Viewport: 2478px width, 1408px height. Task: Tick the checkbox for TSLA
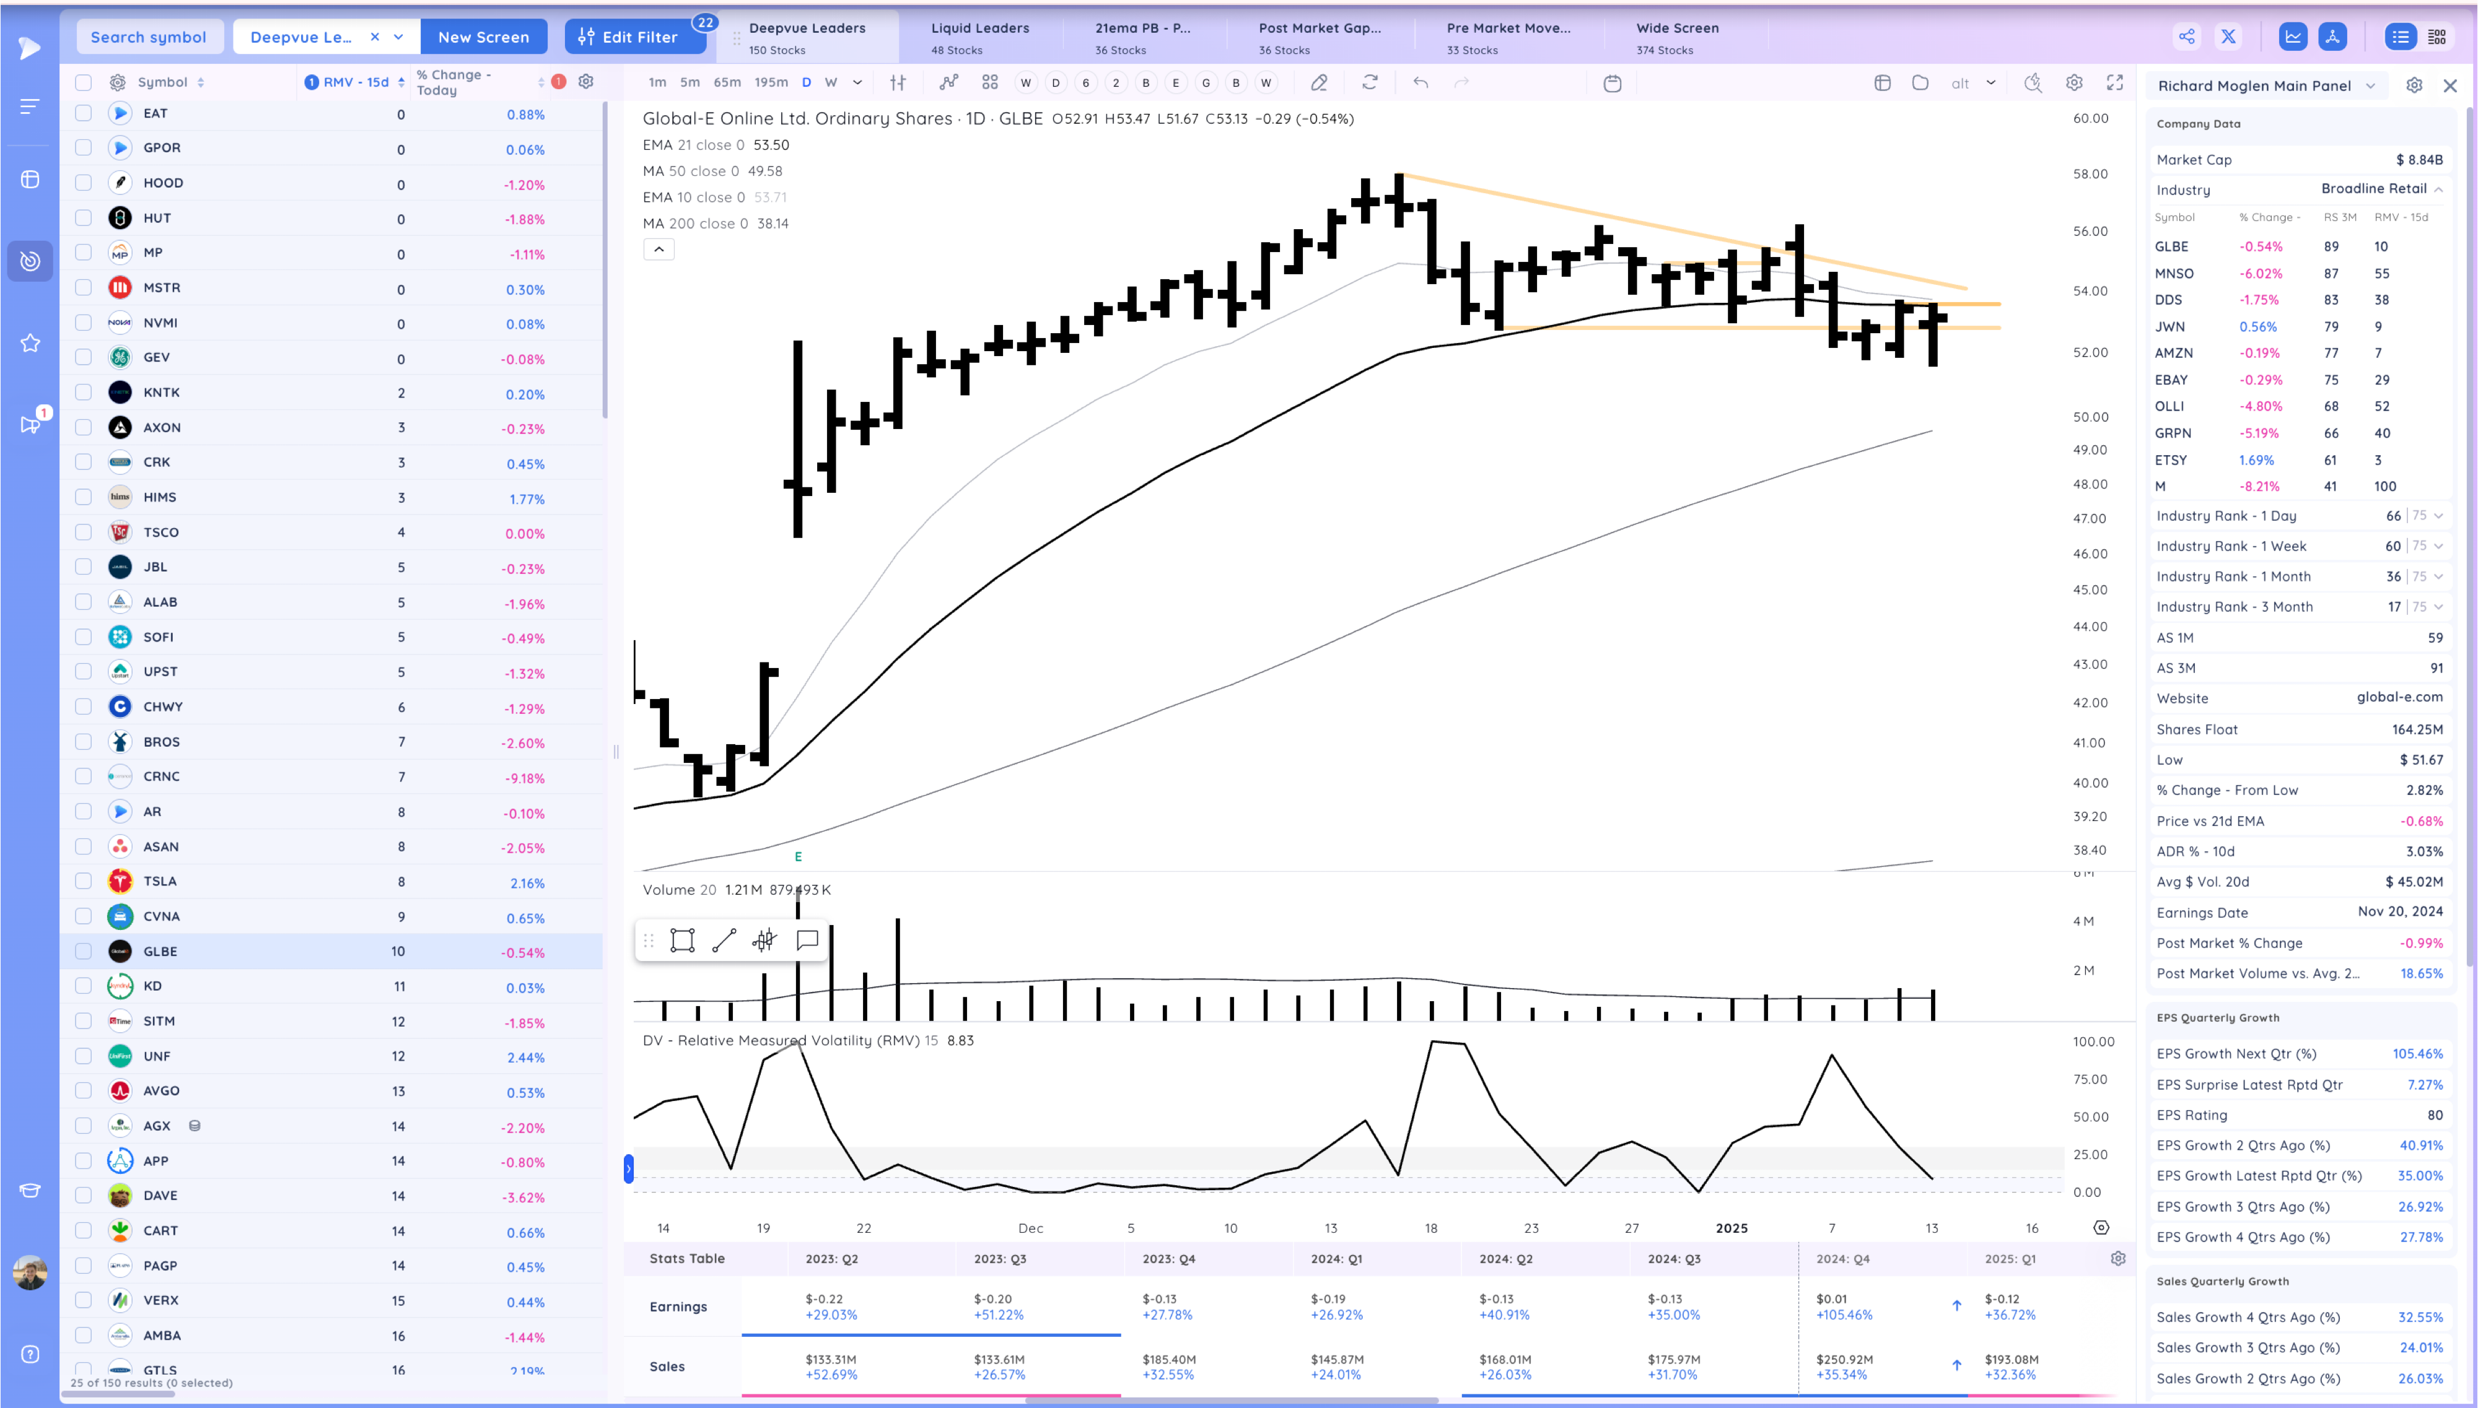(83, 881)
